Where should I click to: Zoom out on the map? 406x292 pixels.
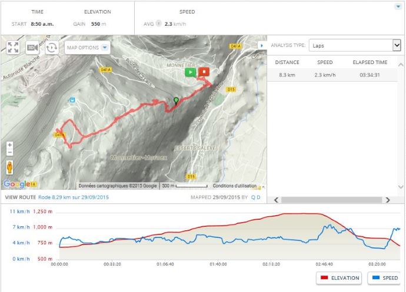tap(9, 153)
